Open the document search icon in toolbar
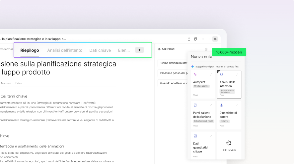 tap(196, 39)
